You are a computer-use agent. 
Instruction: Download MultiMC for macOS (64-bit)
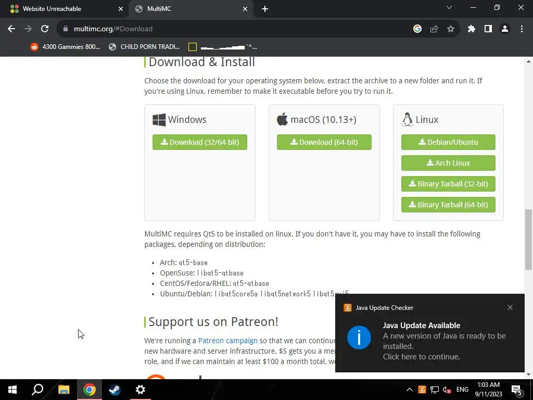coord(324,142)
